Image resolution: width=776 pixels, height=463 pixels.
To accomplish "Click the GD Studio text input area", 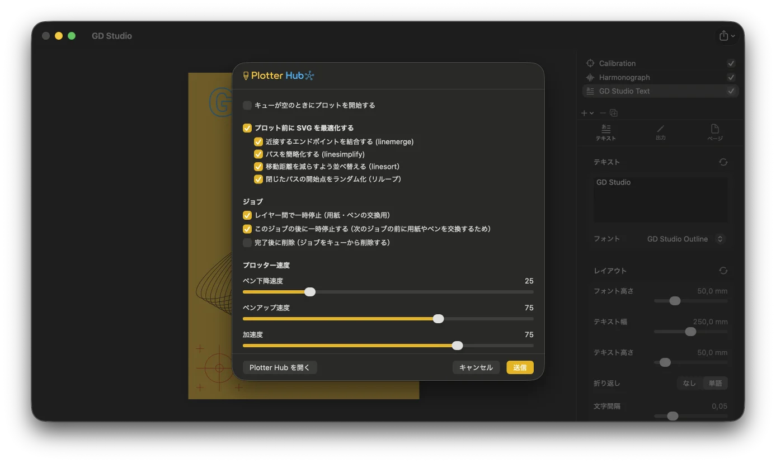I will tap(661, 200).
